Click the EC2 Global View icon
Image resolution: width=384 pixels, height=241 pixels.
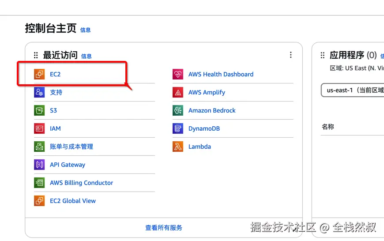[39, 201]
